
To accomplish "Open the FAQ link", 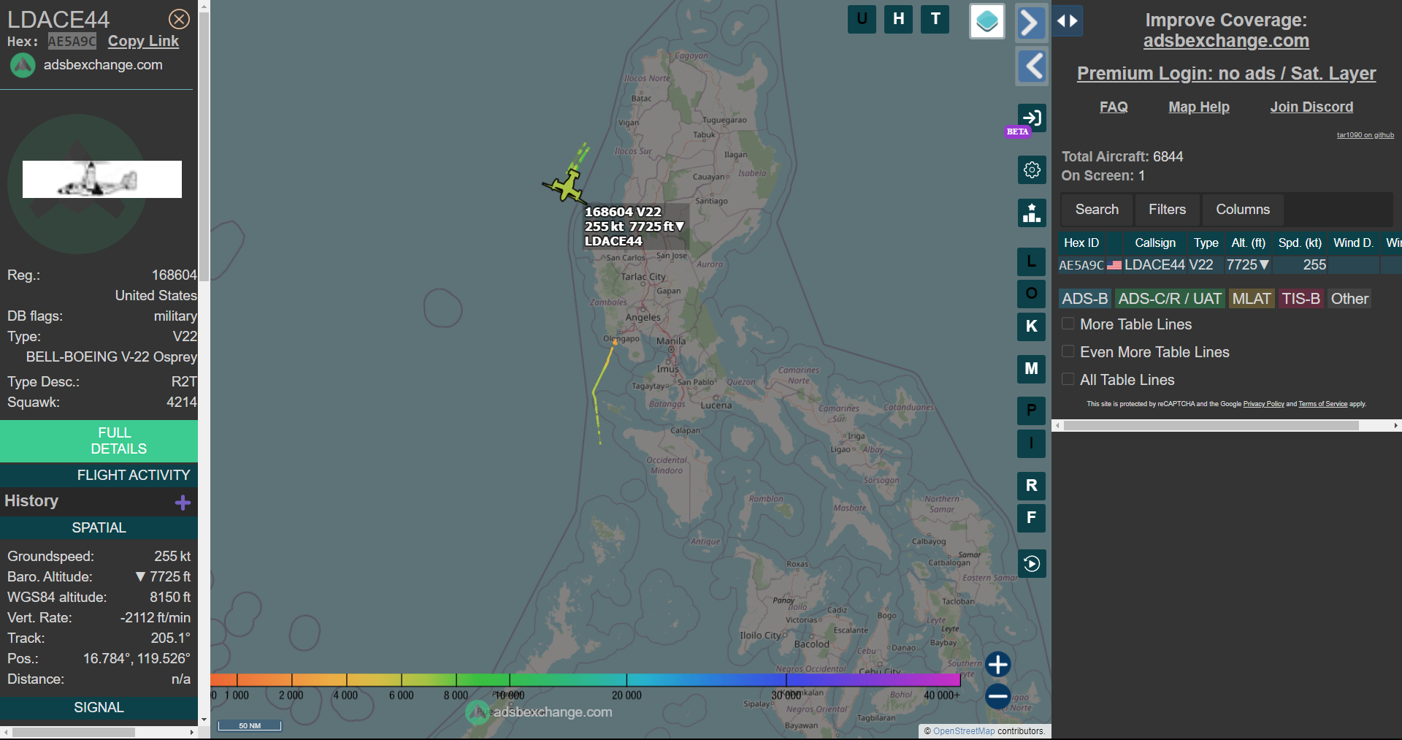I will pyautogui.click(x=1114, y=107).
